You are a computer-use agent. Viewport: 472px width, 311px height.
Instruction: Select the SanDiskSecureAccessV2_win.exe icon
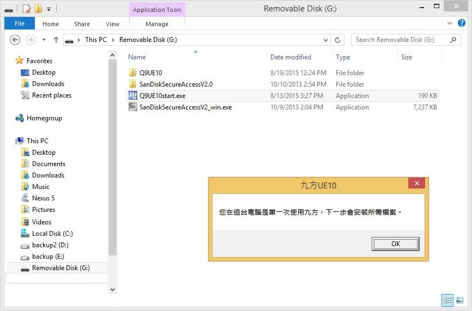pos(133,107)
